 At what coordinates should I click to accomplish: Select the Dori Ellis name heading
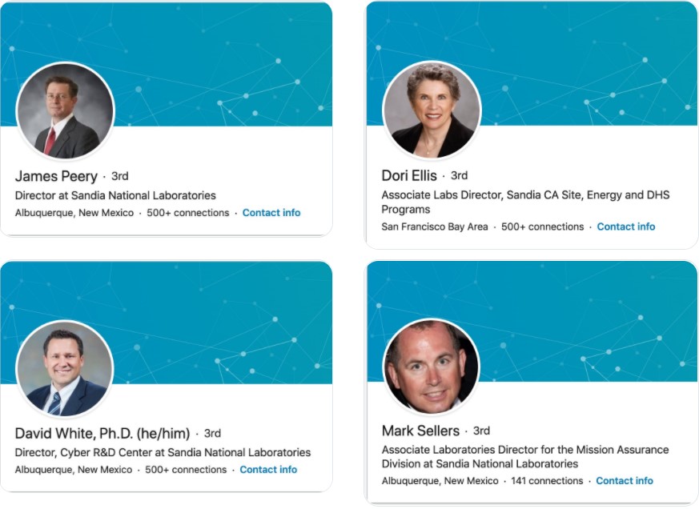[x=409, y=175]
